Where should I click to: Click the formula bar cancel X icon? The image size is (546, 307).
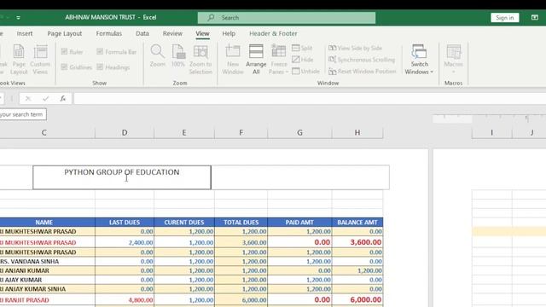(x=28, y=99)
